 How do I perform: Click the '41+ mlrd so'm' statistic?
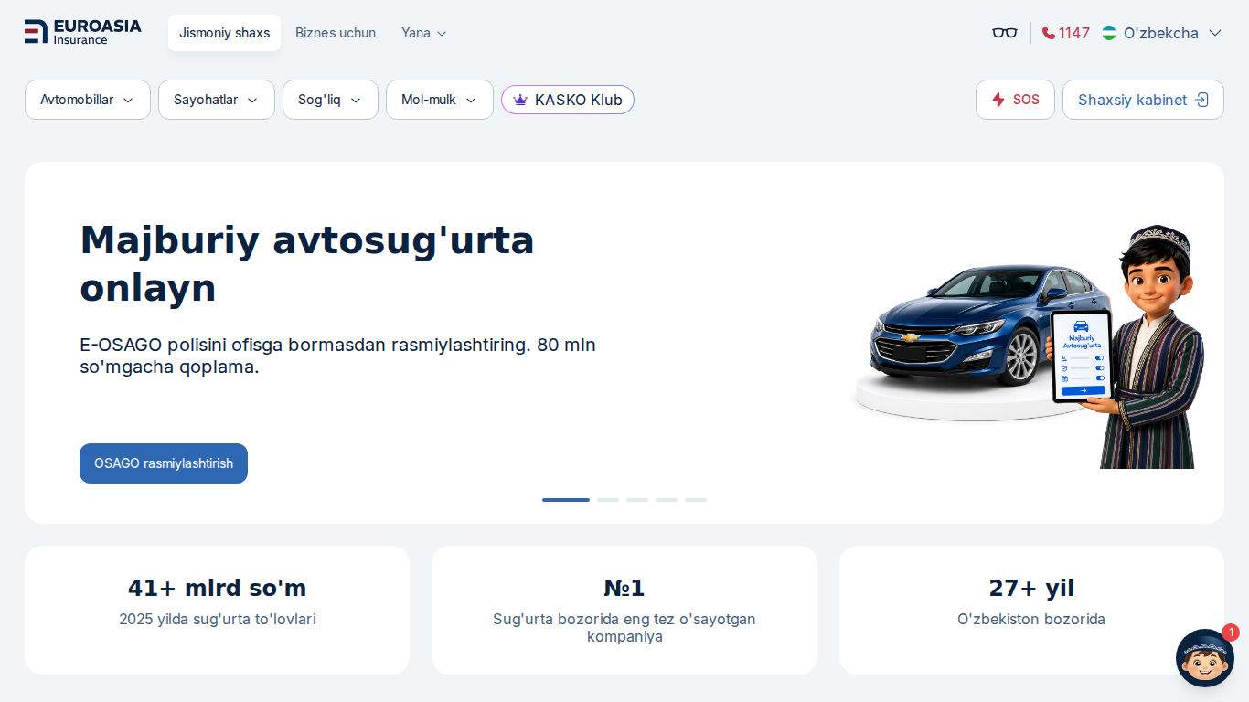(218, 588)
